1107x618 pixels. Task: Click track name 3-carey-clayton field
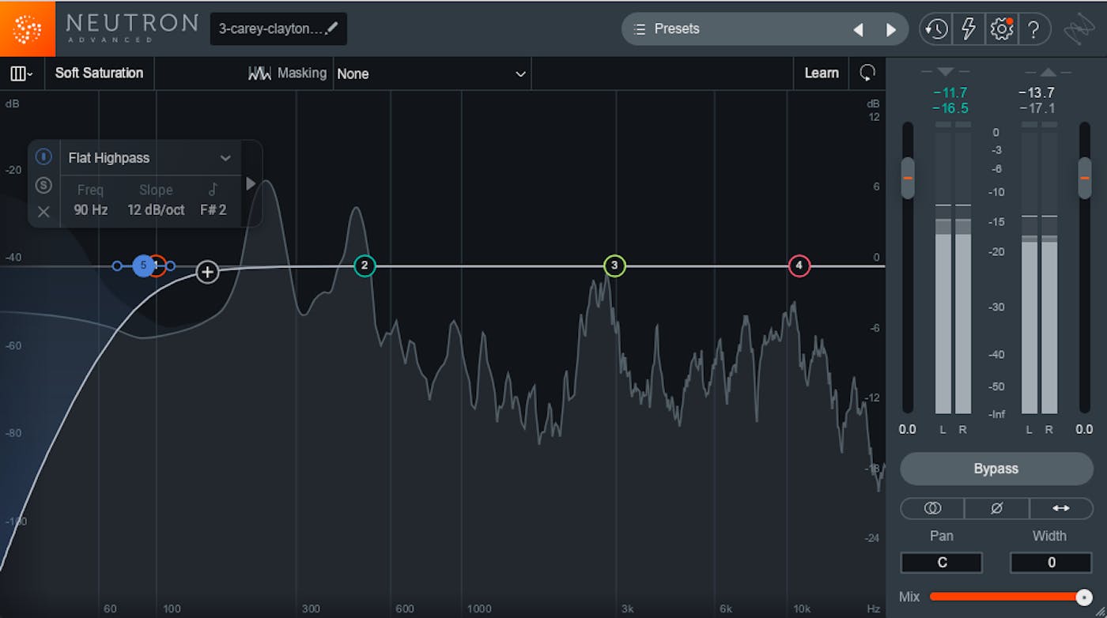tap(278, 28)
